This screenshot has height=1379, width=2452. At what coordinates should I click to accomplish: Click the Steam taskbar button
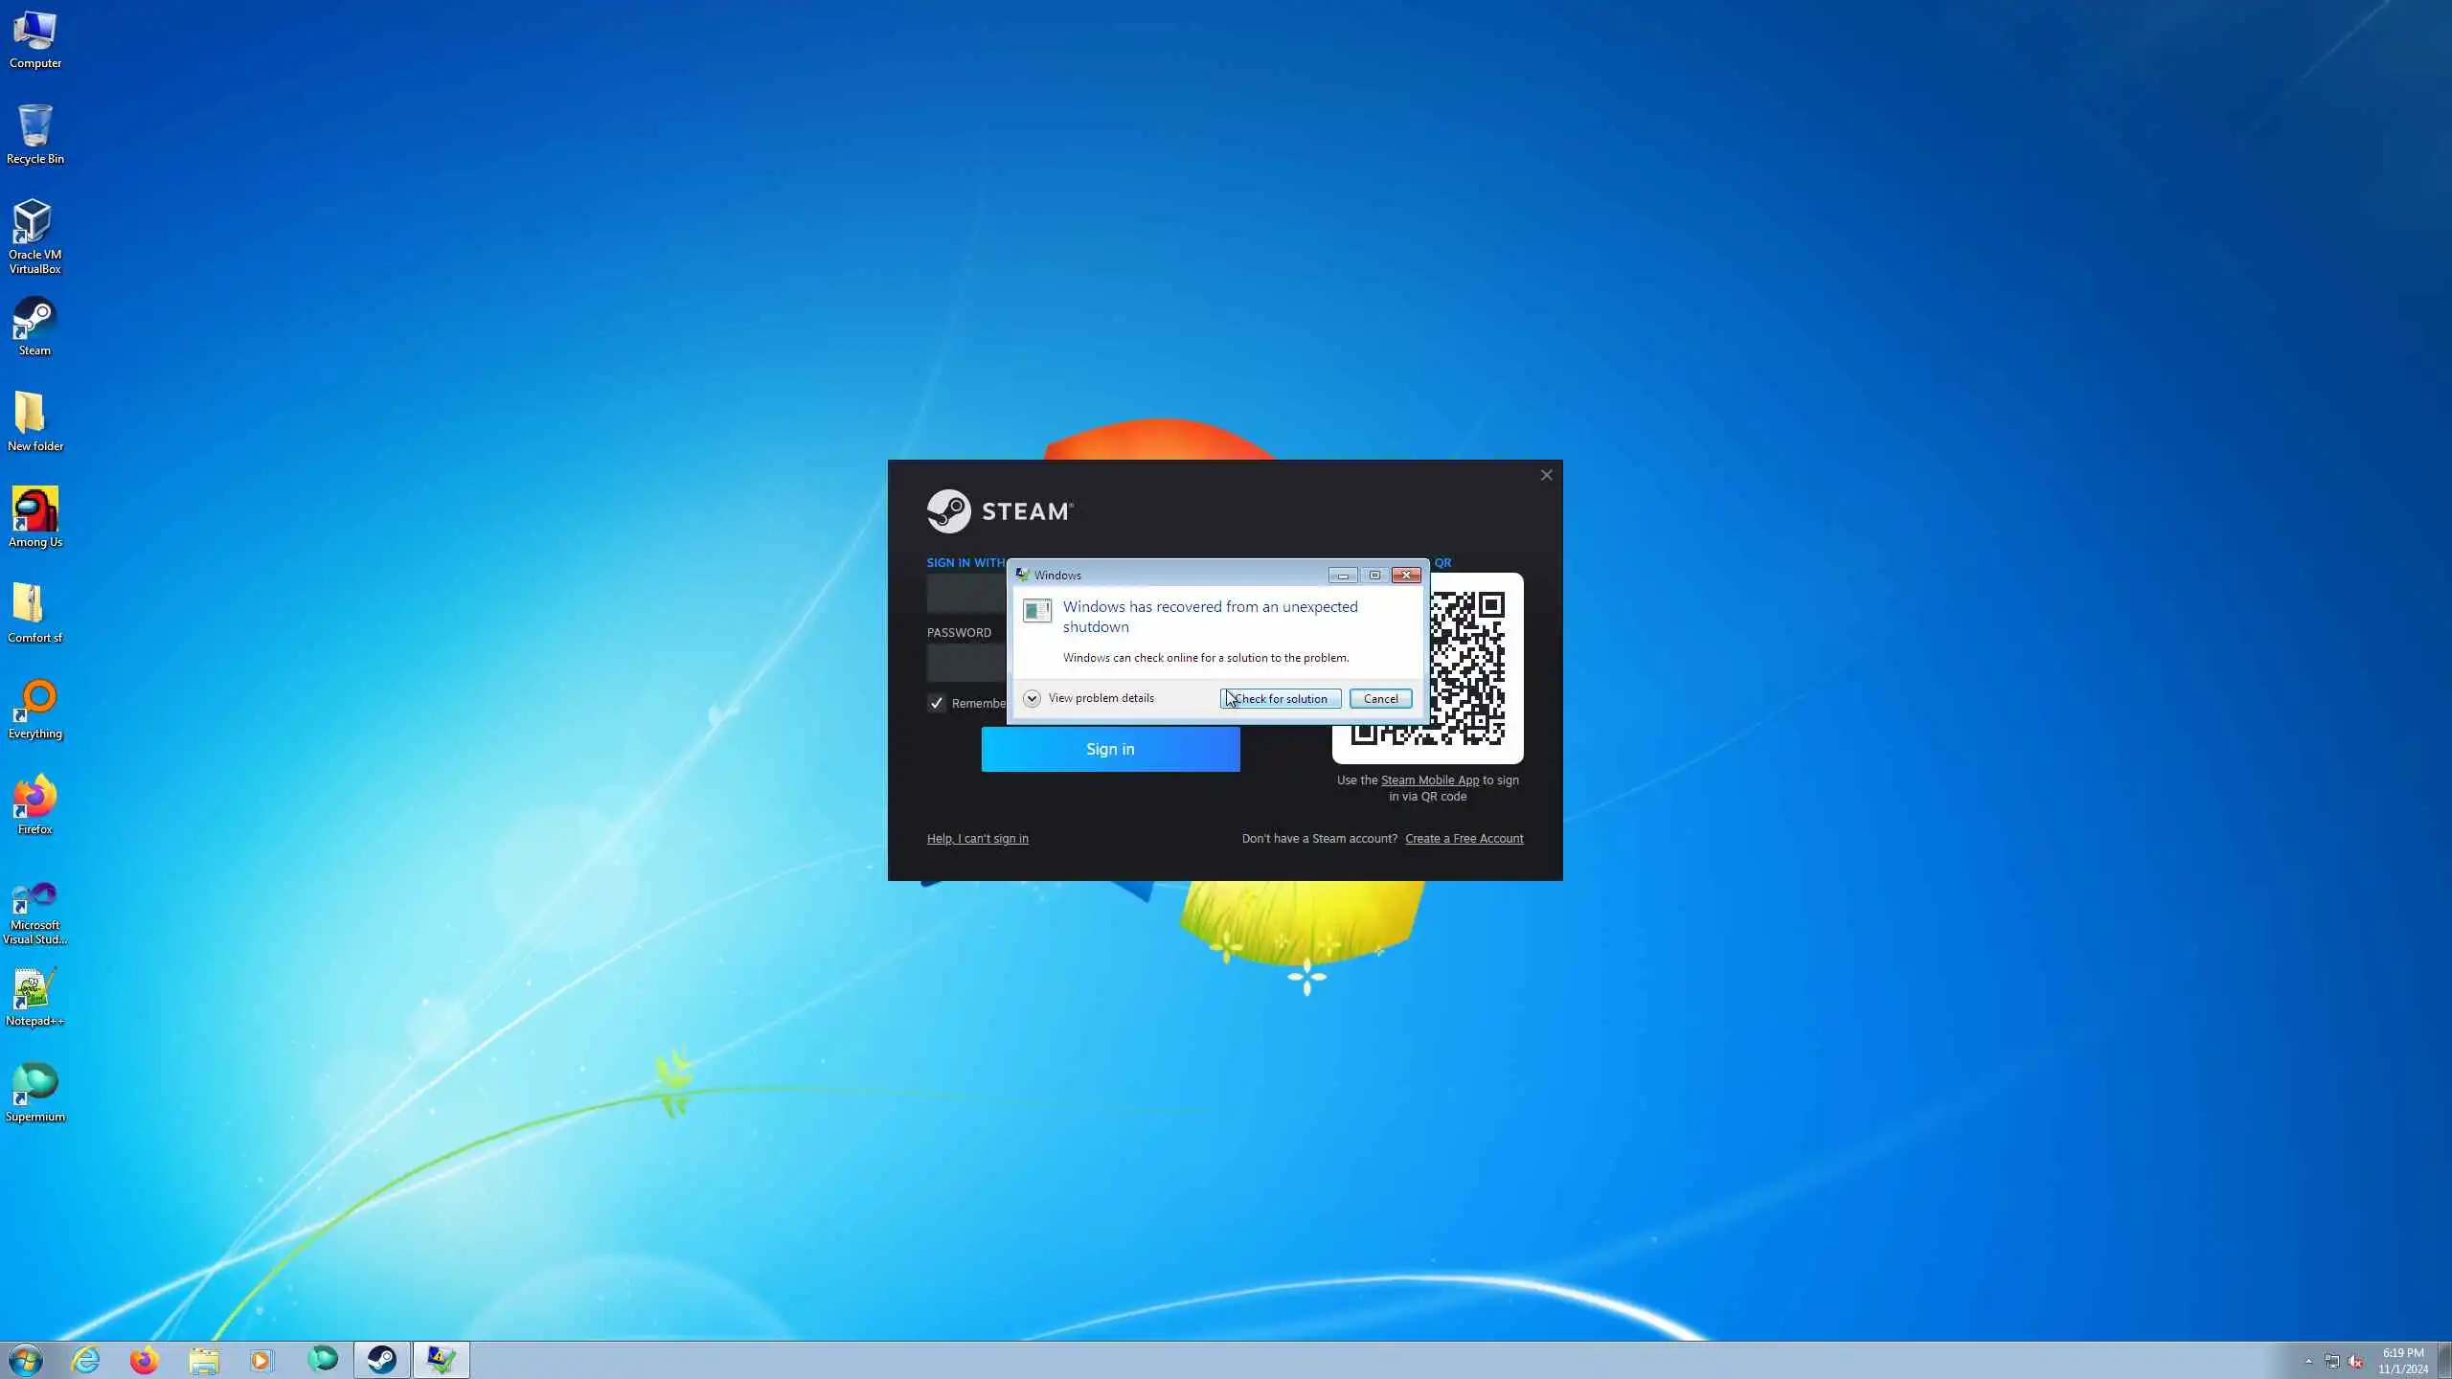click(x=382, y=1359)
